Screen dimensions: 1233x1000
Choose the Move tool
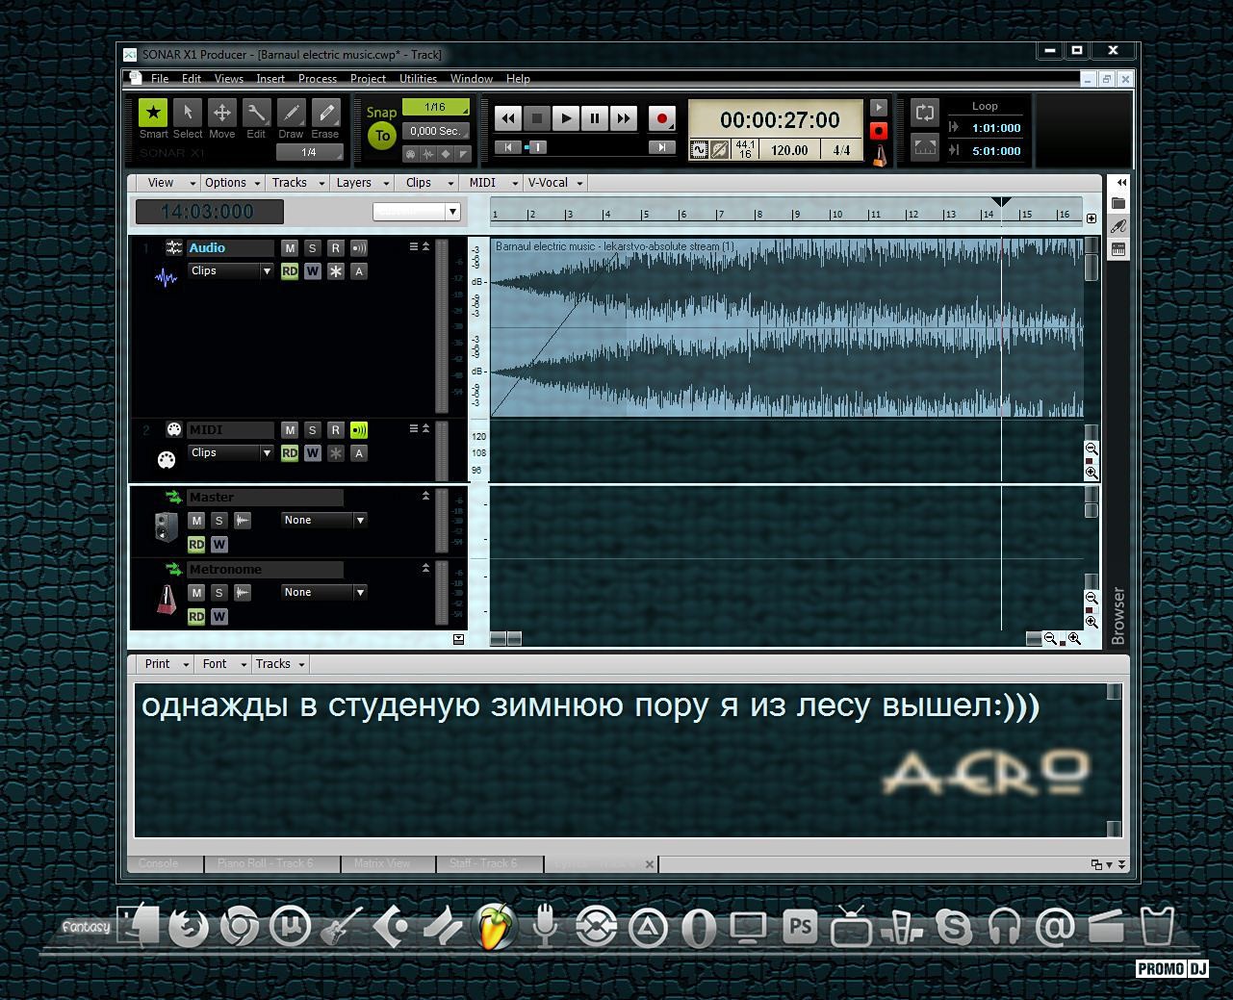pyautogui.click(x=221, y=115)
